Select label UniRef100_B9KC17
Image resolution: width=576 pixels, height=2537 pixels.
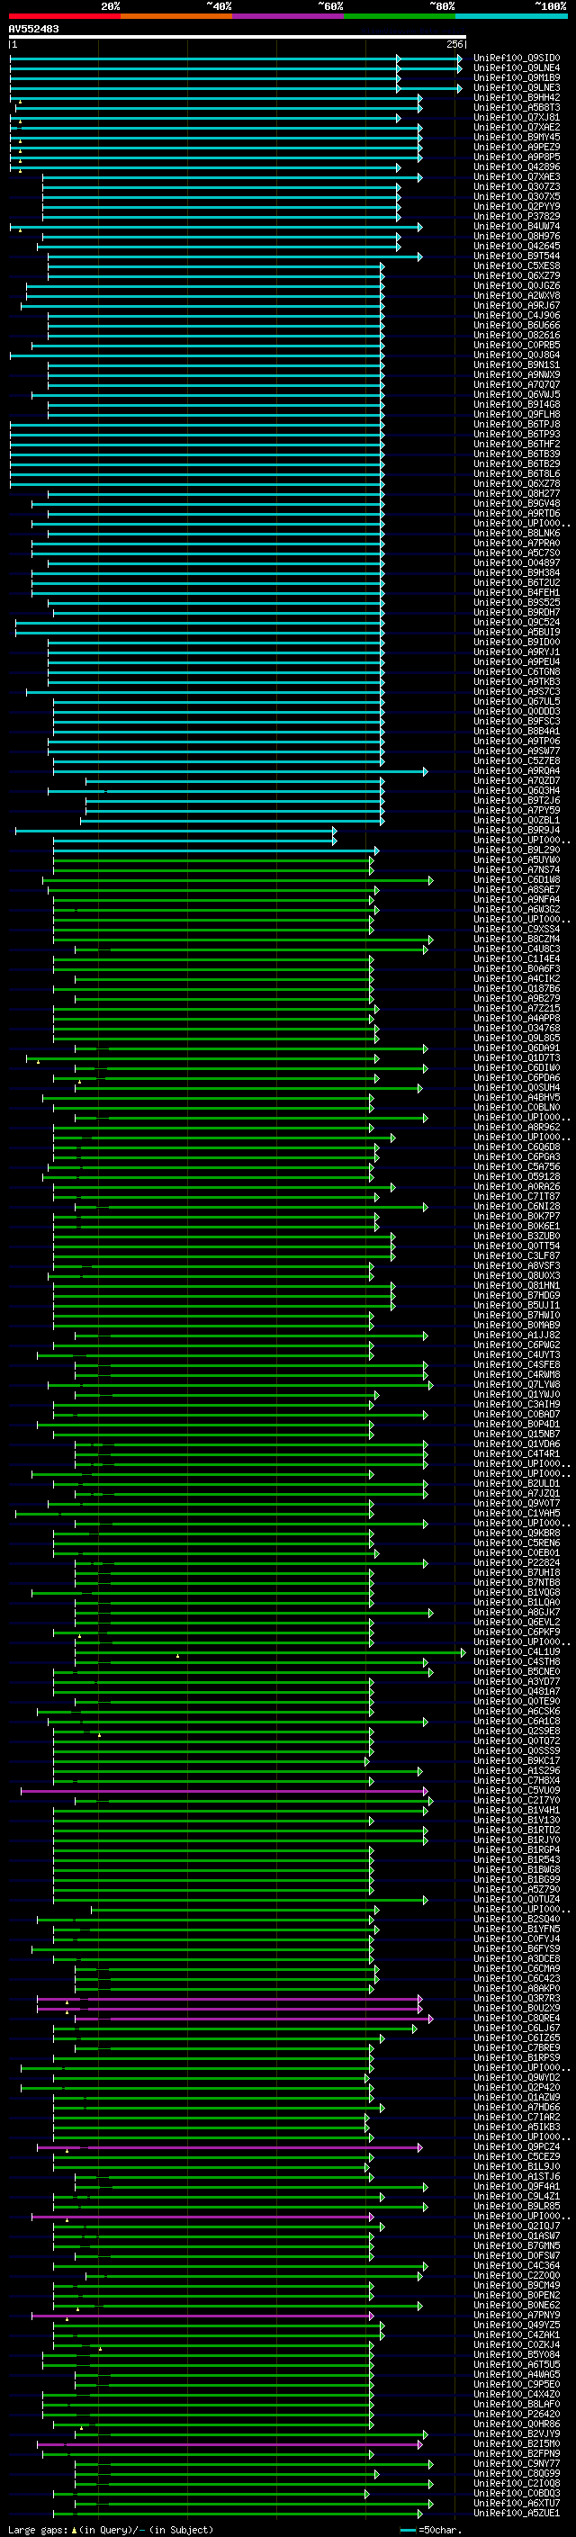(517, 1761)
